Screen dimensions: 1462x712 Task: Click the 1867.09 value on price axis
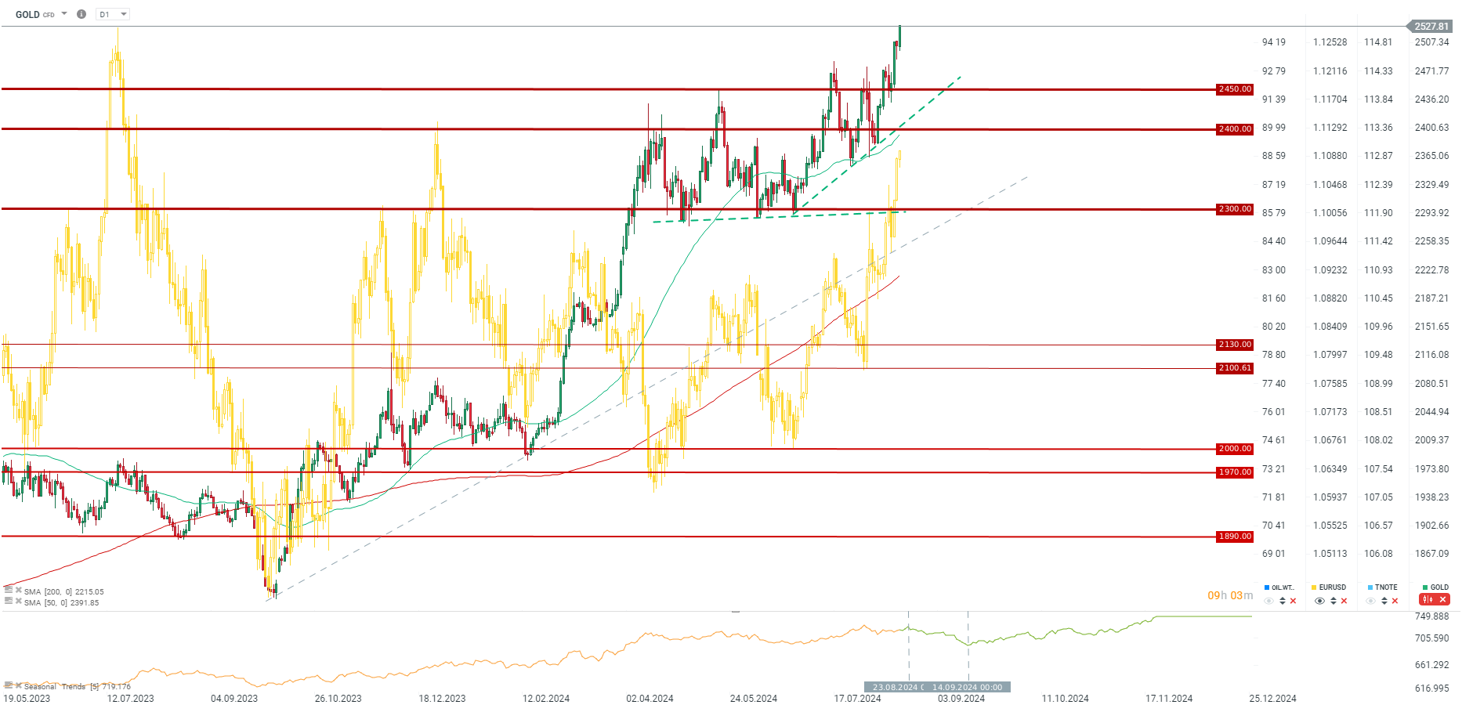1432,554
